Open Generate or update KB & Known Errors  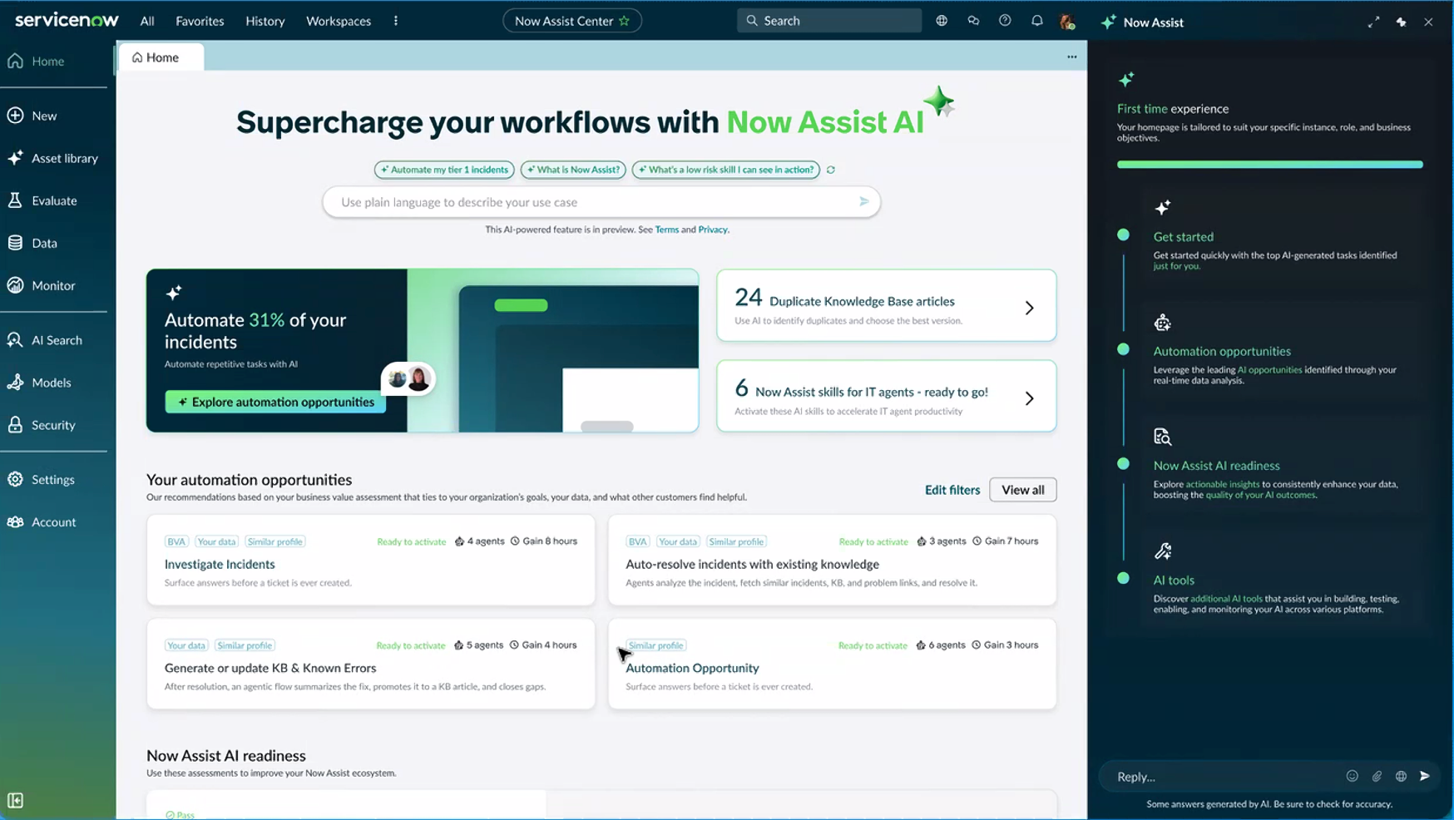point(371,664)
